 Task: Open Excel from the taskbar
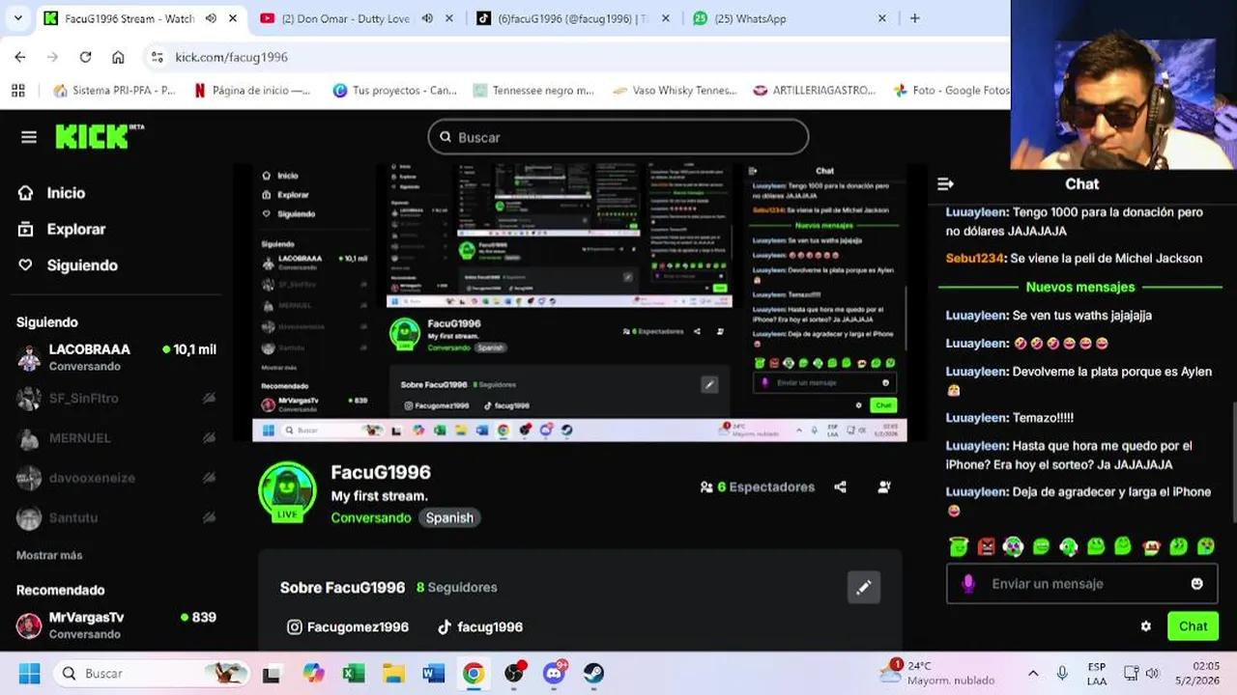tap(354, 673)
